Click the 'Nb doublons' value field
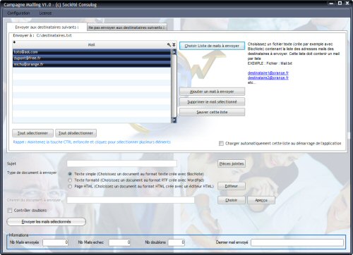Screen dimensions: 353x255 [x=176, y=242]
